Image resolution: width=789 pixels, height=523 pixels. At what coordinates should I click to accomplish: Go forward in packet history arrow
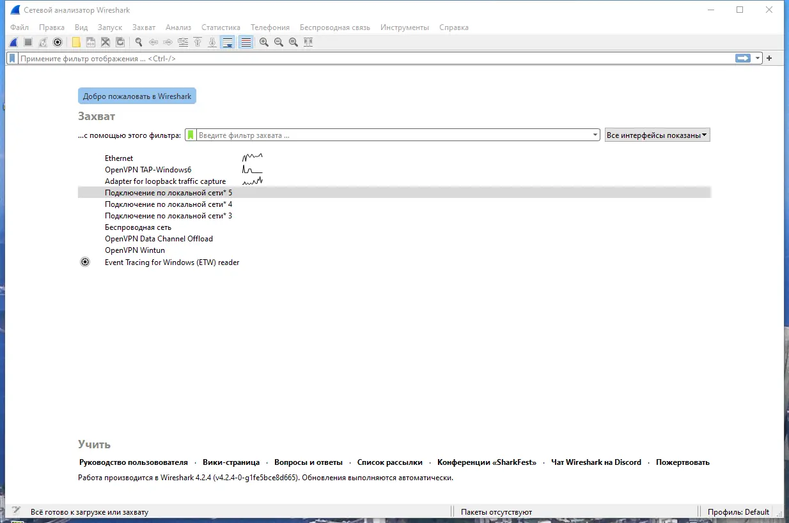[168, 42]
